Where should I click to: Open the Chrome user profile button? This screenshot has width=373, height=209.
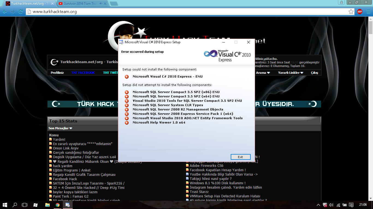tap(341, 2)
